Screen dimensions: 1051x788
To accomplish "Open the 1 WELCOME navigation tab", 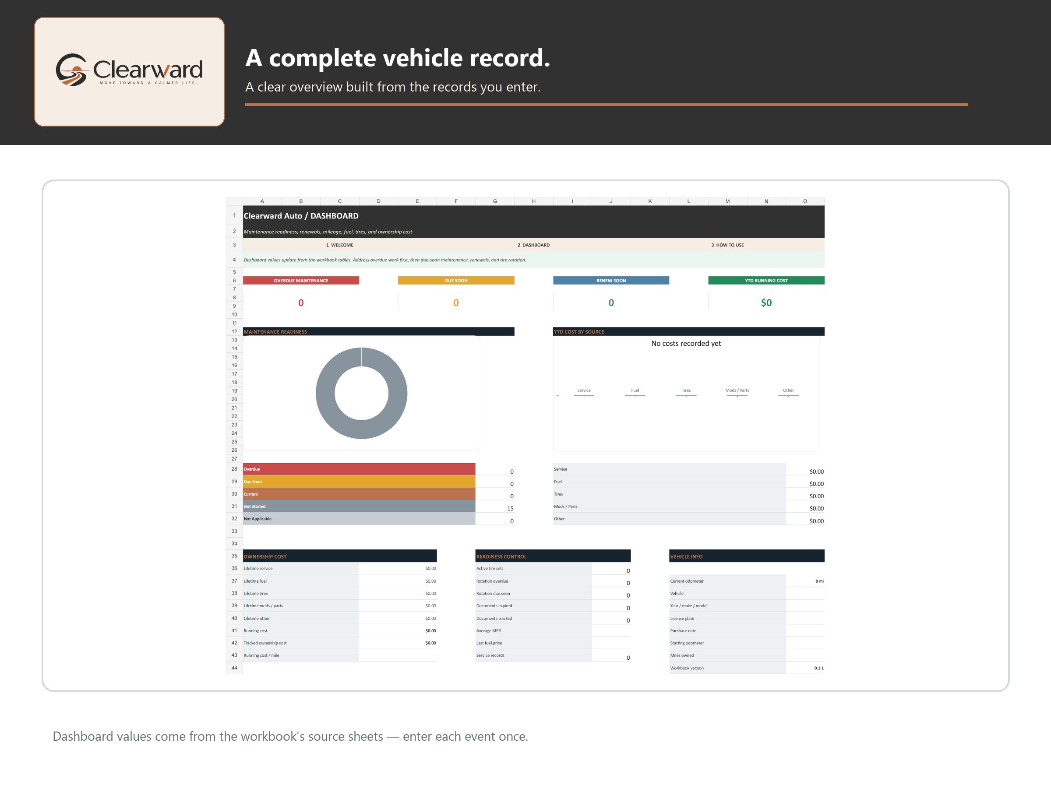I will coord(340,245).
